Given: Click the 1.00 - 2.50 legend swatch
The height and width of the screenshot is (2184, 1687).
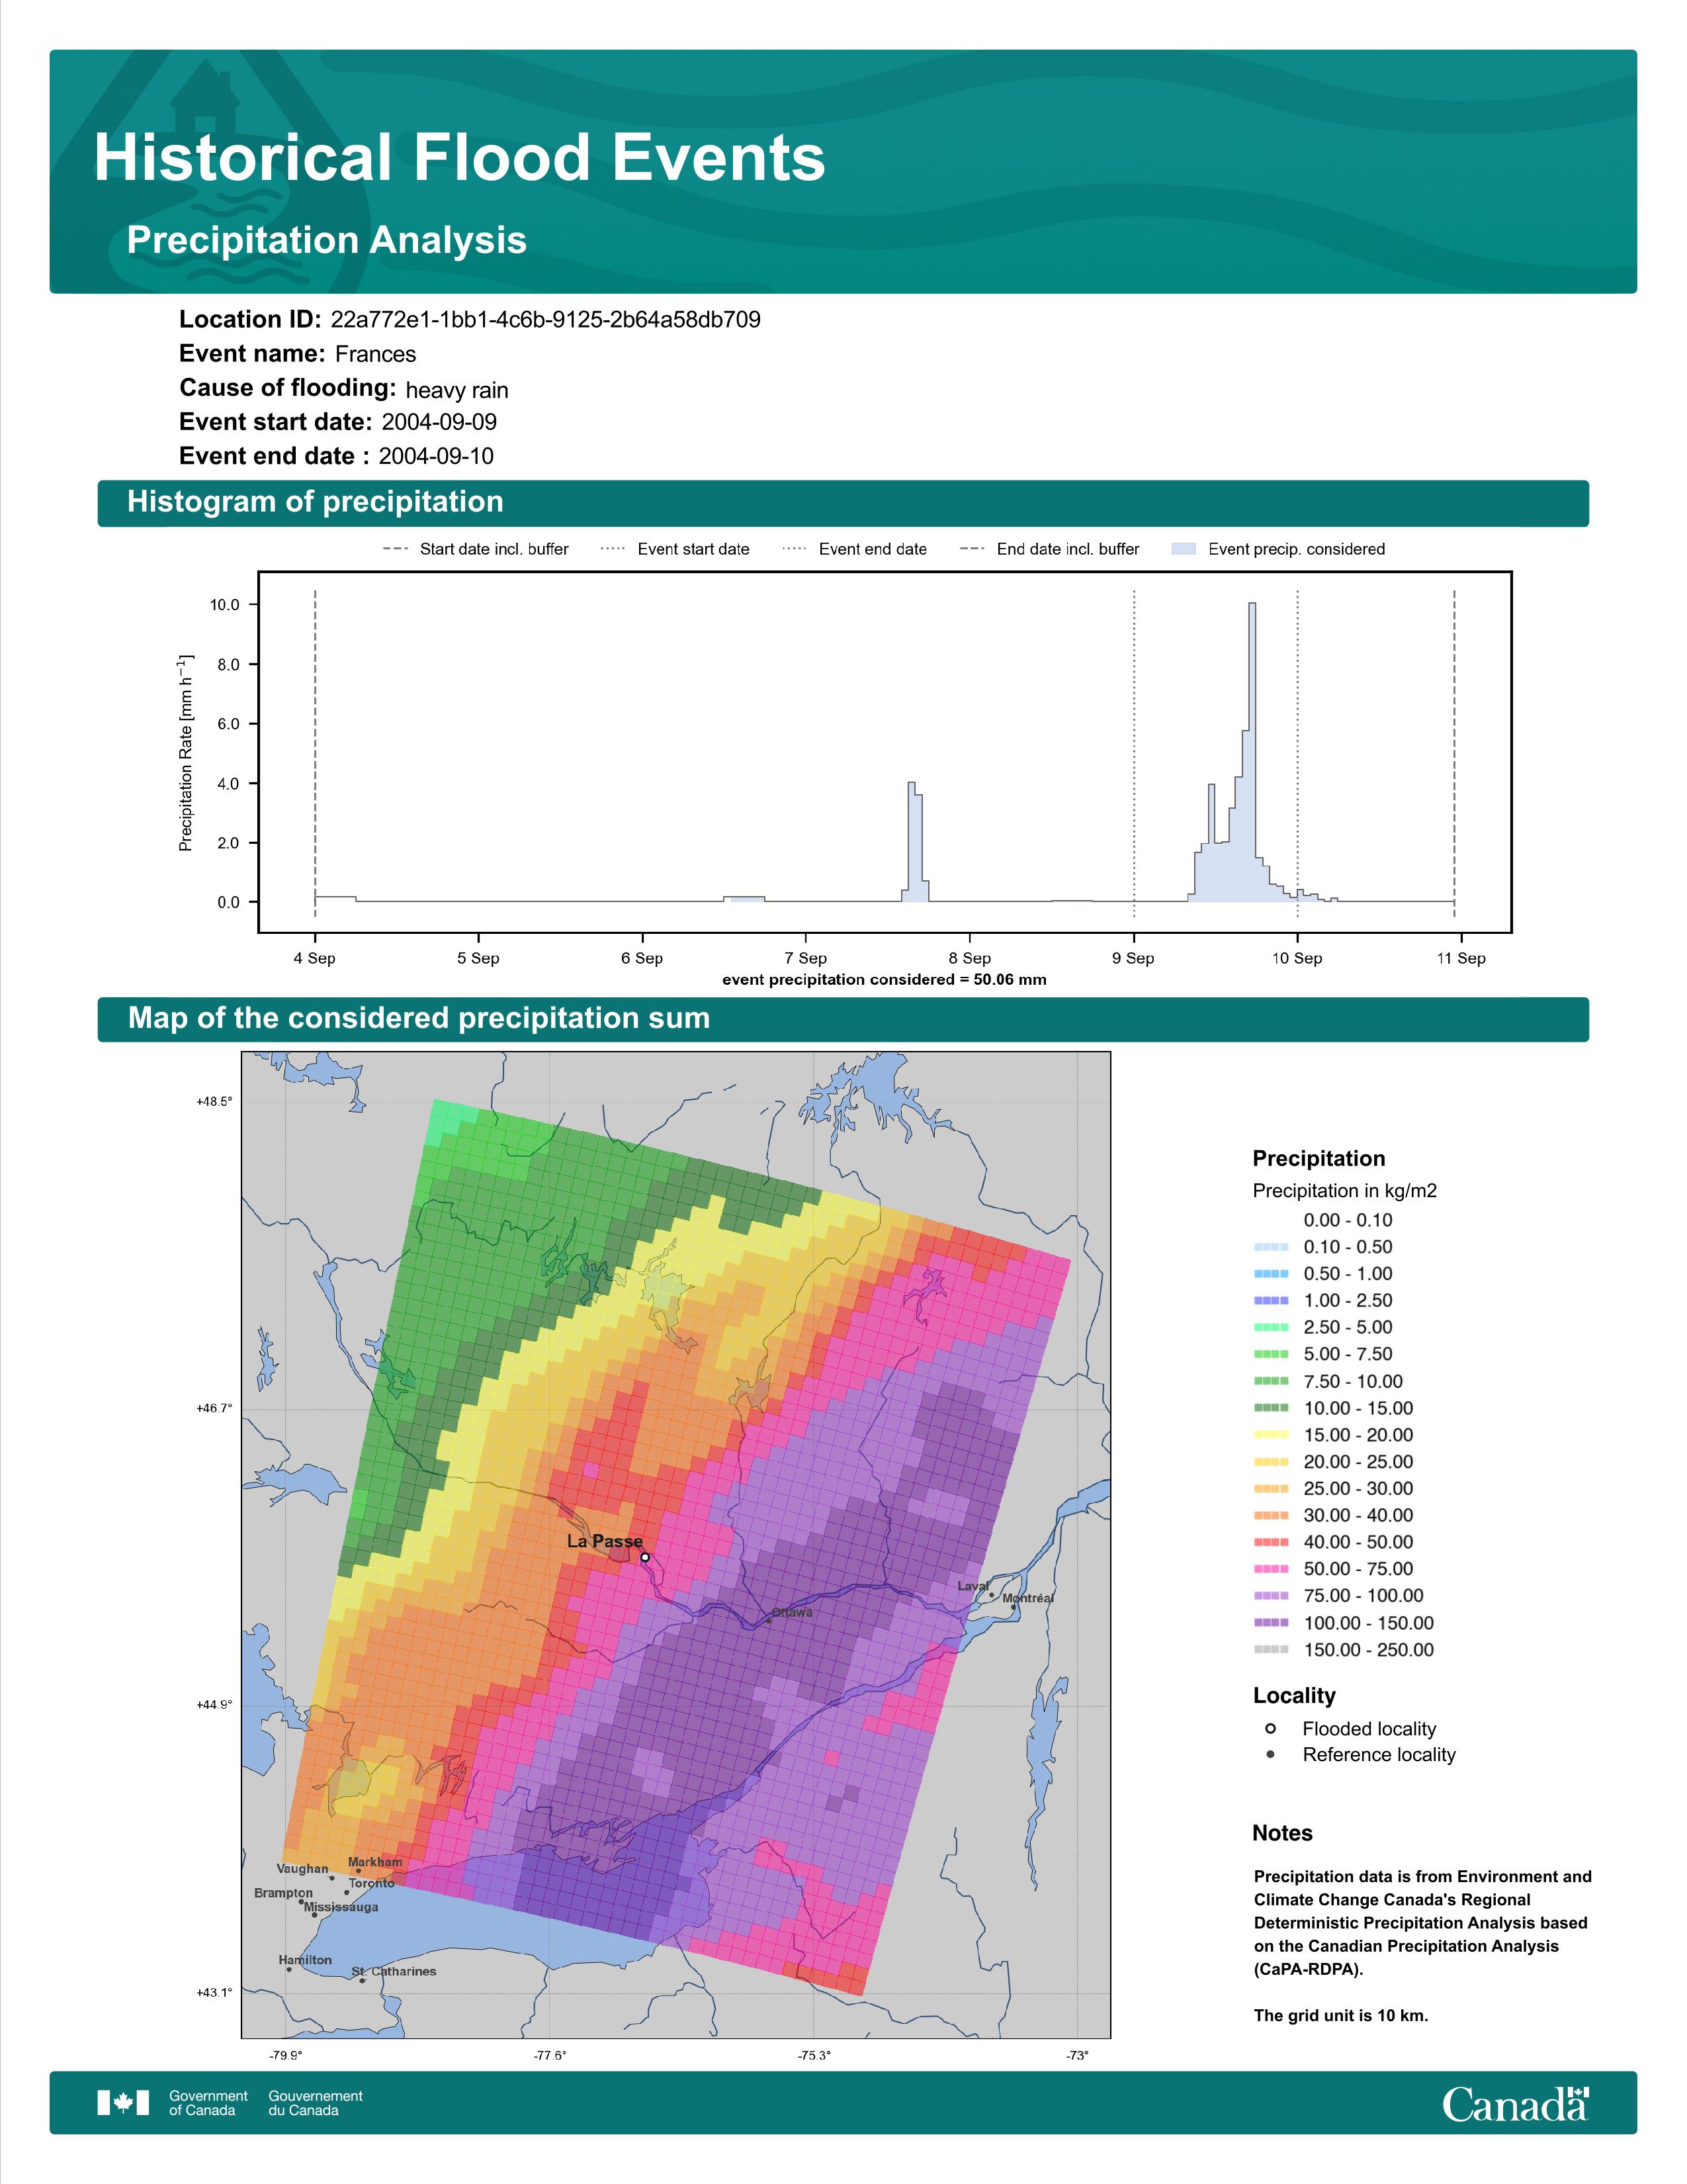Looking at the screenshot, I should click(1270, 1301).
